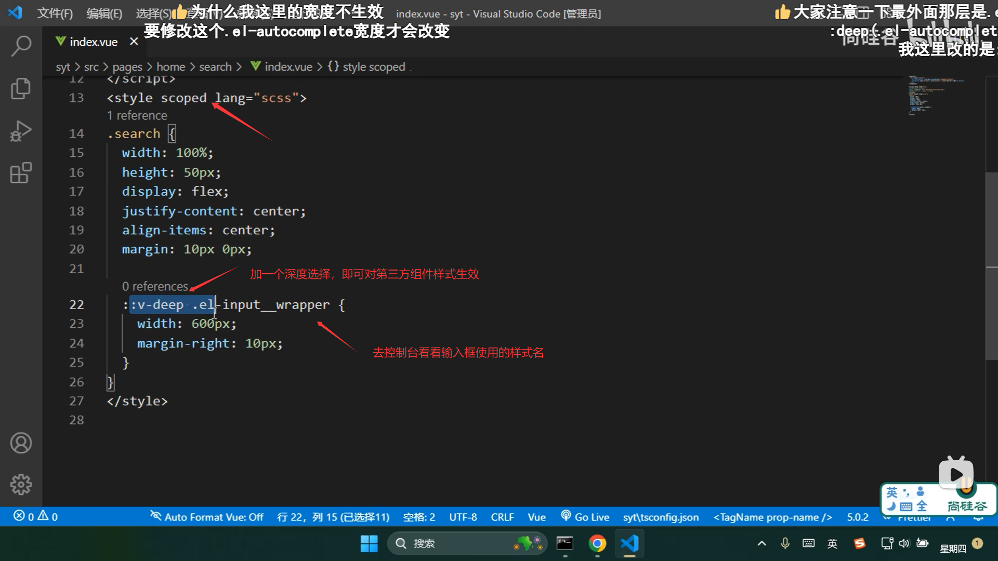Open the Search view in activity bar

21,46
